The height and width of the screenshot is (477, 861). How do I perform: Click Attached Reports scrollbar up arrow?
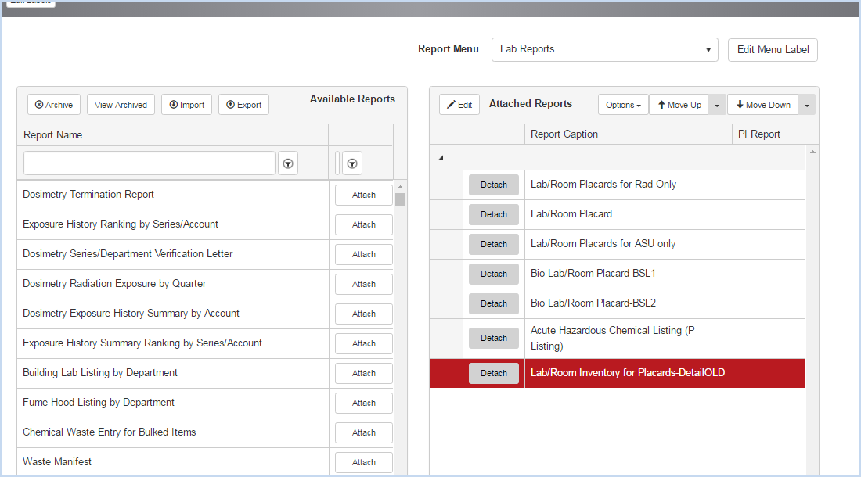[812, 152]
